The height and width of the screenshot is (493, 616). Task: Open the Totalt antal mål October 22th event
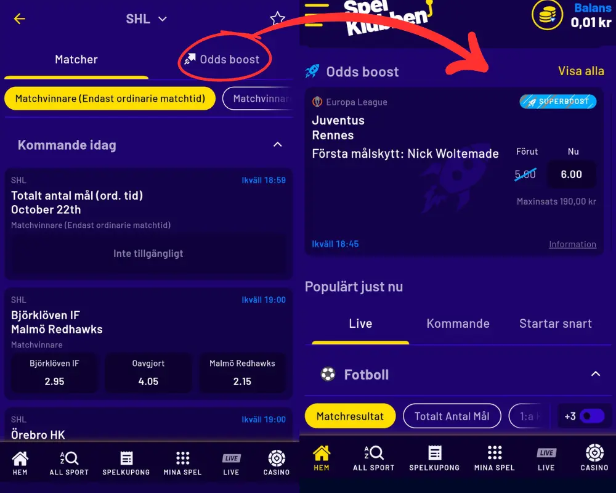(148, 224)
